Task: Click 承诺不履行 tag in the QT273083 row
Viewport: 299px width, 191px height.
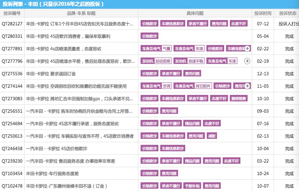Action: click(198, 98)
